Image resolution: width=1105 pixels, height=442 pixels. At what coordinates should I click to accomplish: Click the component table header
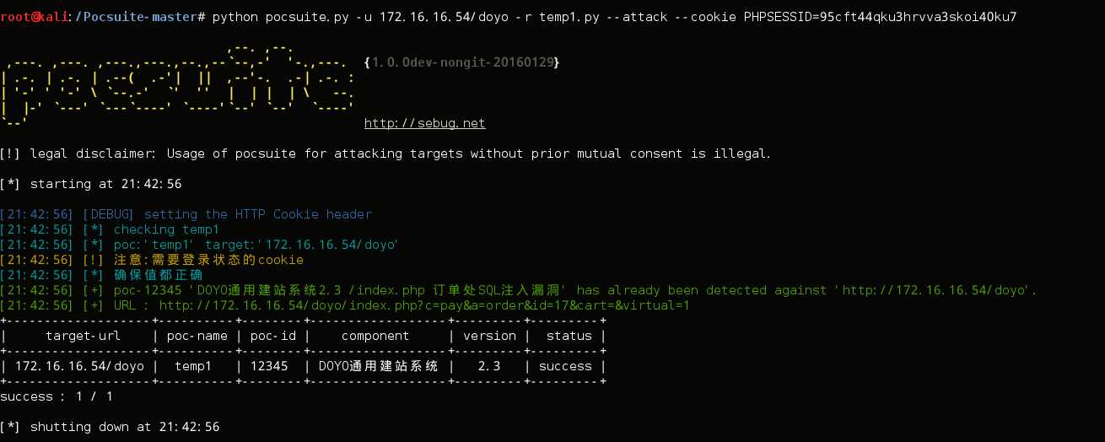(375, 336)
